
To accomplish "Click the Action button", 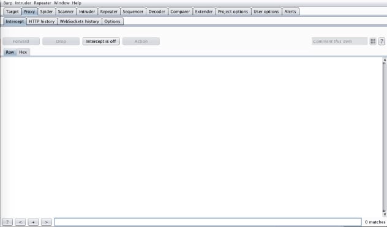I will pos(141,41).
